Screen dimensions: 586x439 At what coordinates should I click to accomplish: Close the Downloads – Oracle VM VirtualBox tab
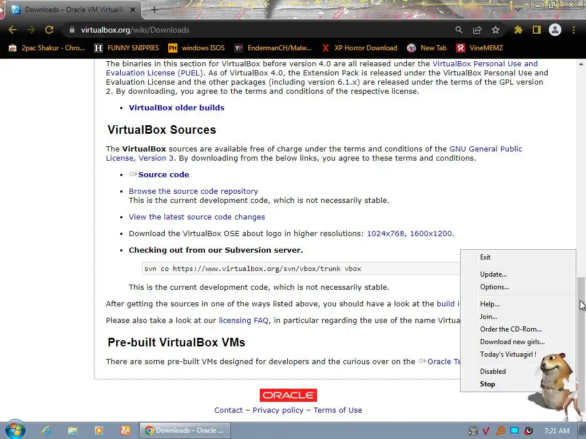coord(133,10)
